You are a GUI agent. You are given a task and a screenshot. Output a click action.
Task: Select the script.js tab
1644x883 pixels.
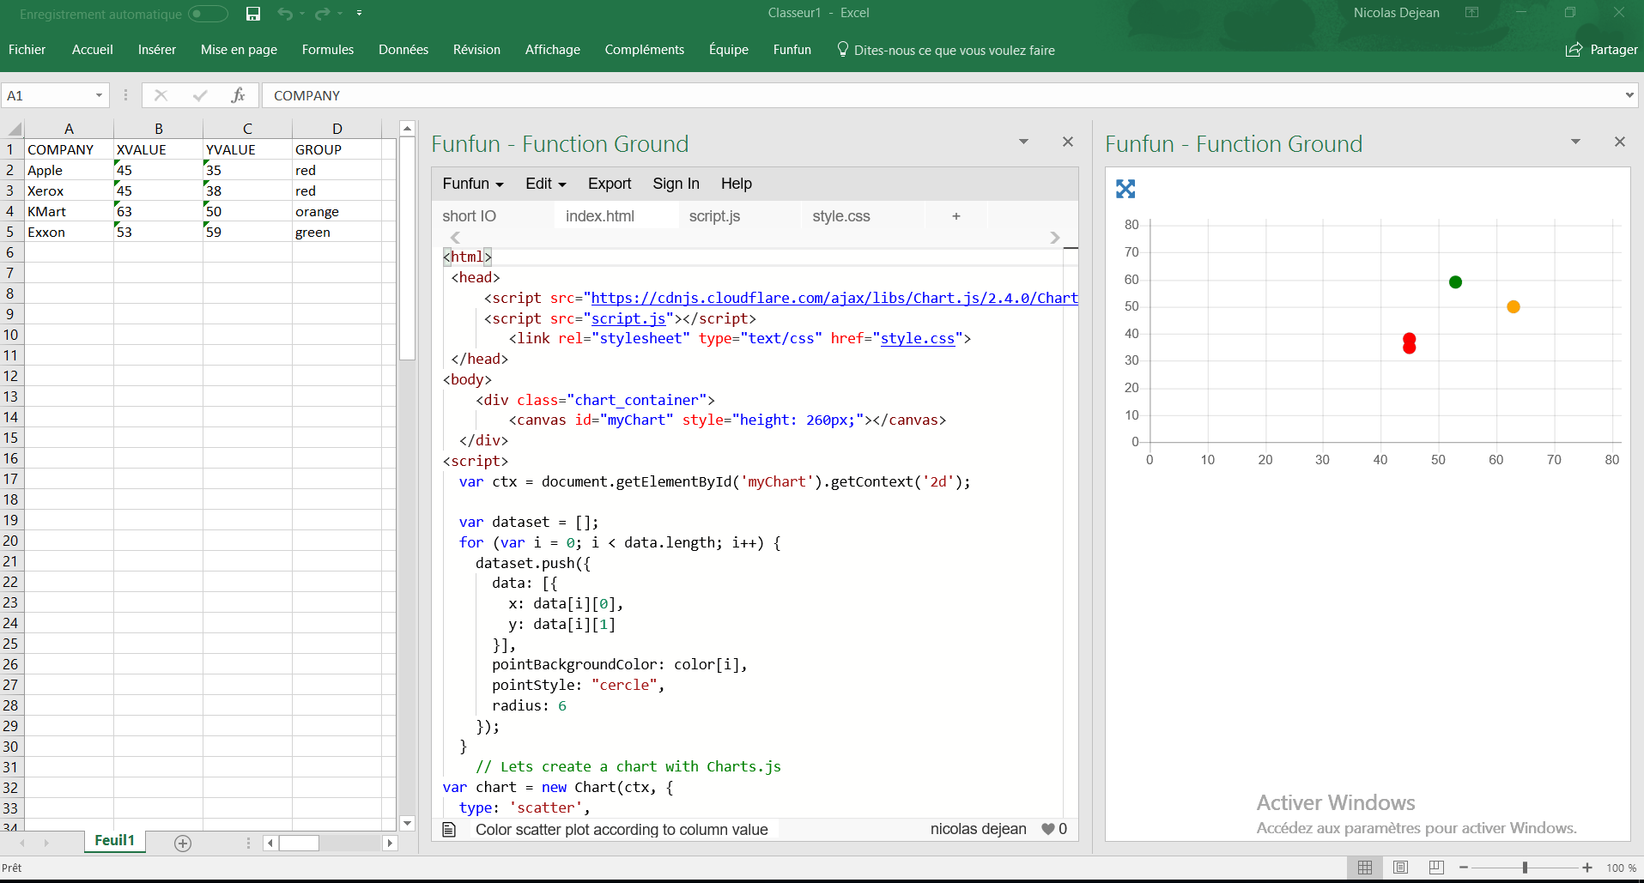[x=740, y=216]
